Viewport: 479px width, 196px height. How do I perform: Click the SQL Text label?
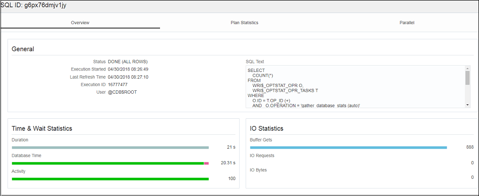254,61
